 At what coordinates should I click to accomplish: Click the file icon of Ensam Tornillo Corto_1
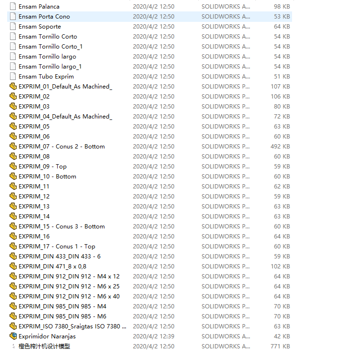tap(13, 46)
